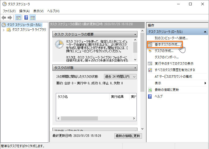
Task: Open the 過去 24 時間以内 period dropdown
Action: tap(120, 77)
